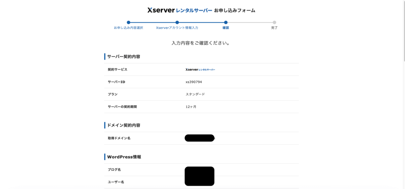Screen dimensions: 405x189
Task: Click the 確認 step dot
Action: tap(226, 22)
